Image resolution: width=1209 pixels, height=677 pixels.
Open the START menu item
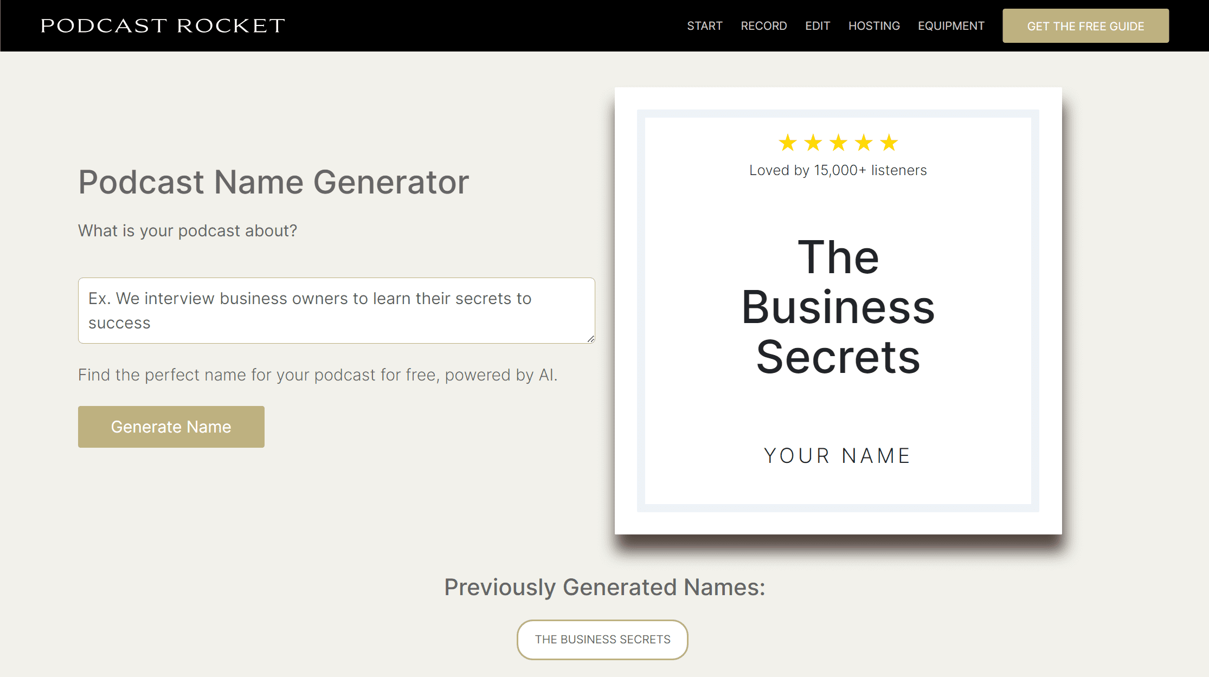(x=704, y=25)
